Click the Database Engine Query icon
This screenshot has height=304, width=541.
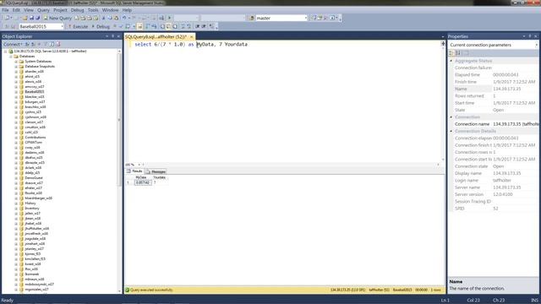[77, 18]
